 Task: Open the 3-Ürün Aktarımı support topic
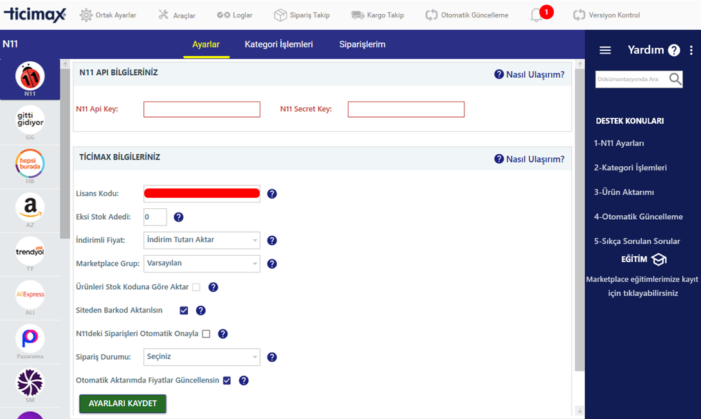pyautogui.click(x=624, y=192)
